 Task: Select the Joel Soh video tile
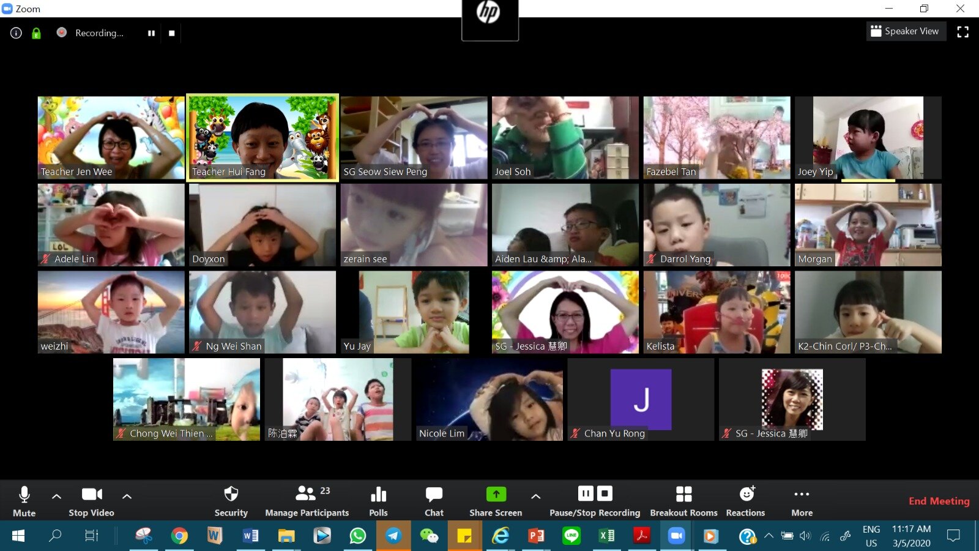pyautogui.click(x=565, y=138)
